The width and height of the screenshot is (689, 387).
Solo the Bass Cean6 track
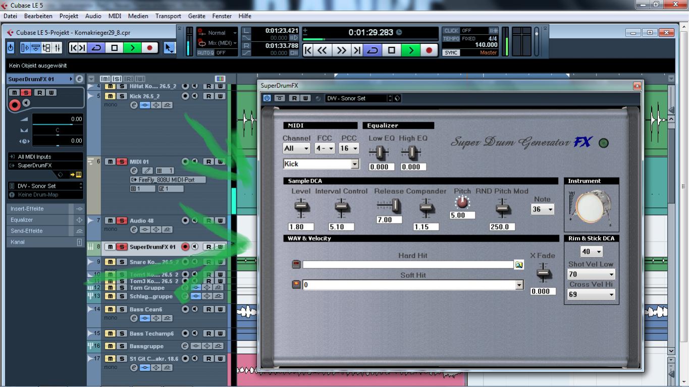tap(122, 309)
